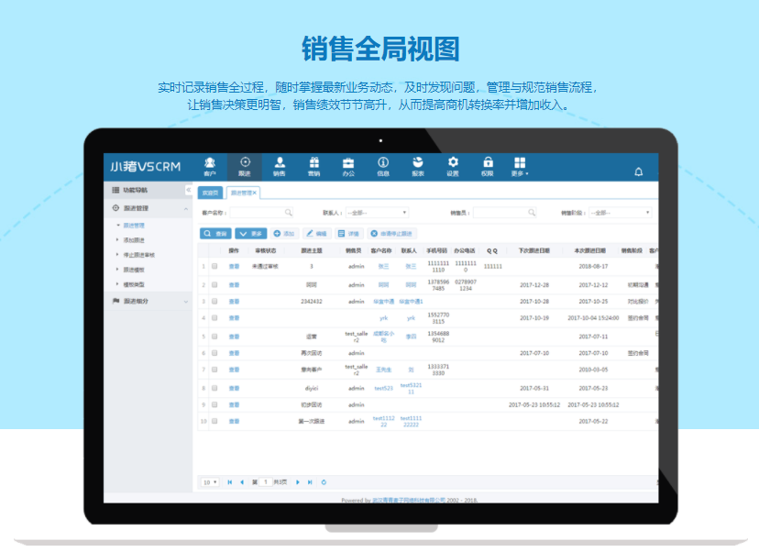Collapse the 跟进管理 sidebar section
The height and width of the screenshot is (552, 759).
coord(147,209)
